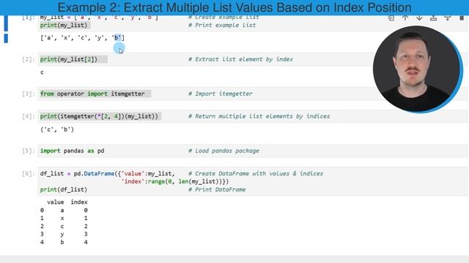Click '# Return multiple list elements by indices' comment
Viewport: 469px width, 263px height.
pyautogui.click(x=259, y=116)
